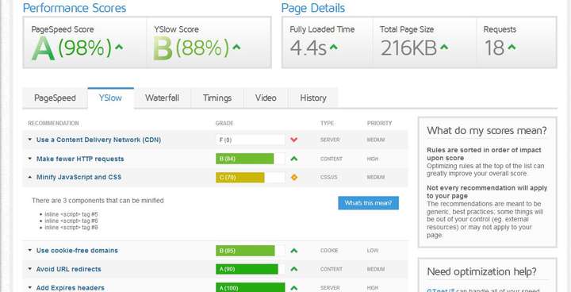571x292 pixels.
Task: Click inline script tag #6 item
Action: (71, 221)
